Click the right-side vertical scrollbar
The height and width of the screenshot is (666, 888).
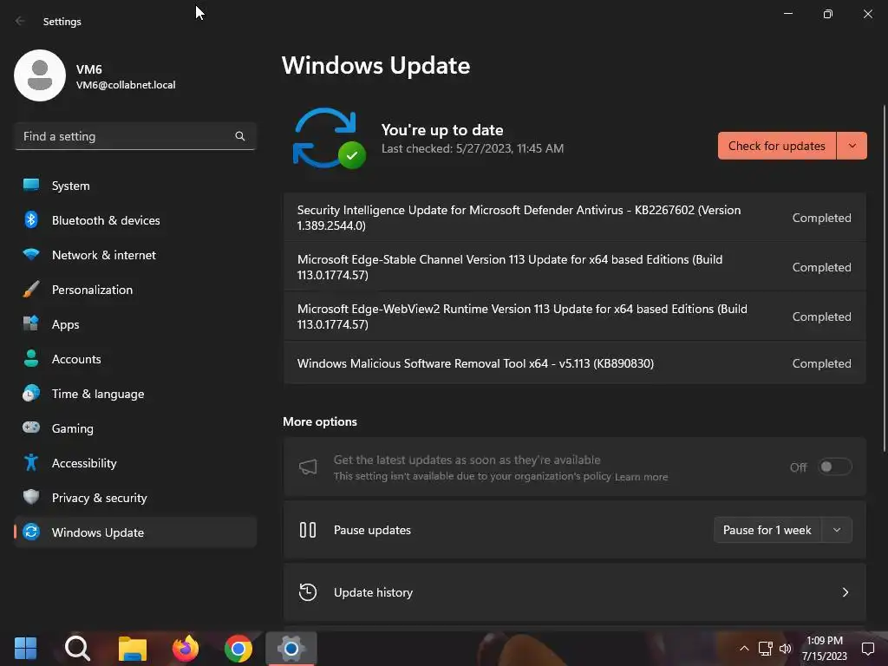tap(884, 277)
